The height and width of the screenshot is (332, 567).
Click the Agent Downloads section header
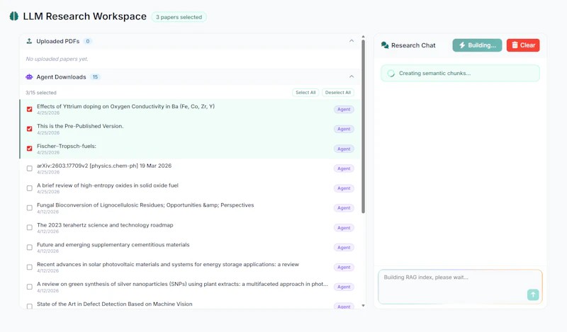click(190, 77)
